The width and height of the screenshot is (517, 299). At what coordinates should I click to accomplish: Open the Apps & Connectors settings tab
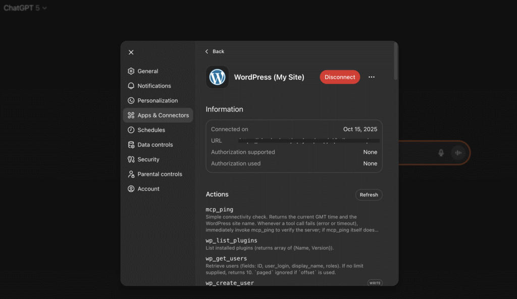click(x=158, y=115)
